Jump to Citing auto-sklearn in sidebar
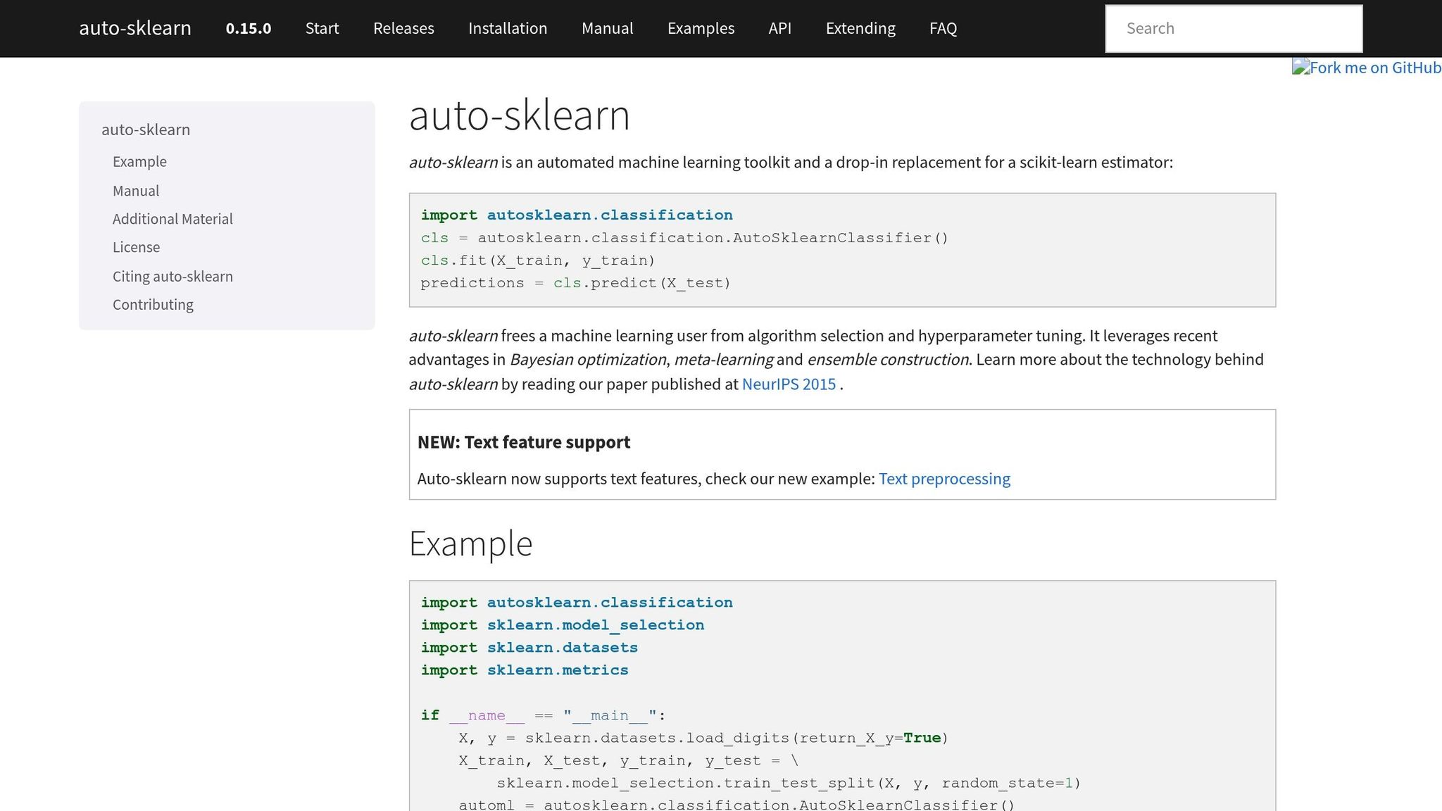Screen dimensions: 1442x811 (173, 276)
